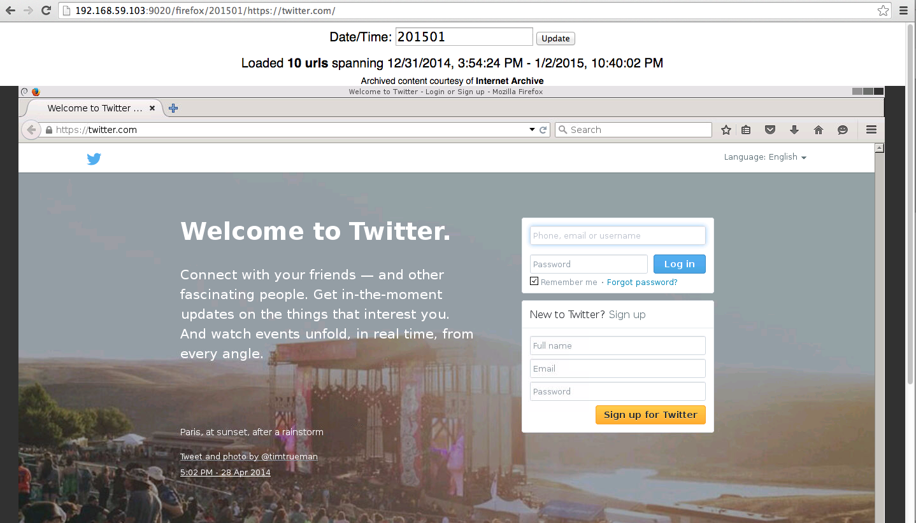
Task: Click the Firefox logo in title bar
Action: tap(36, 92)
